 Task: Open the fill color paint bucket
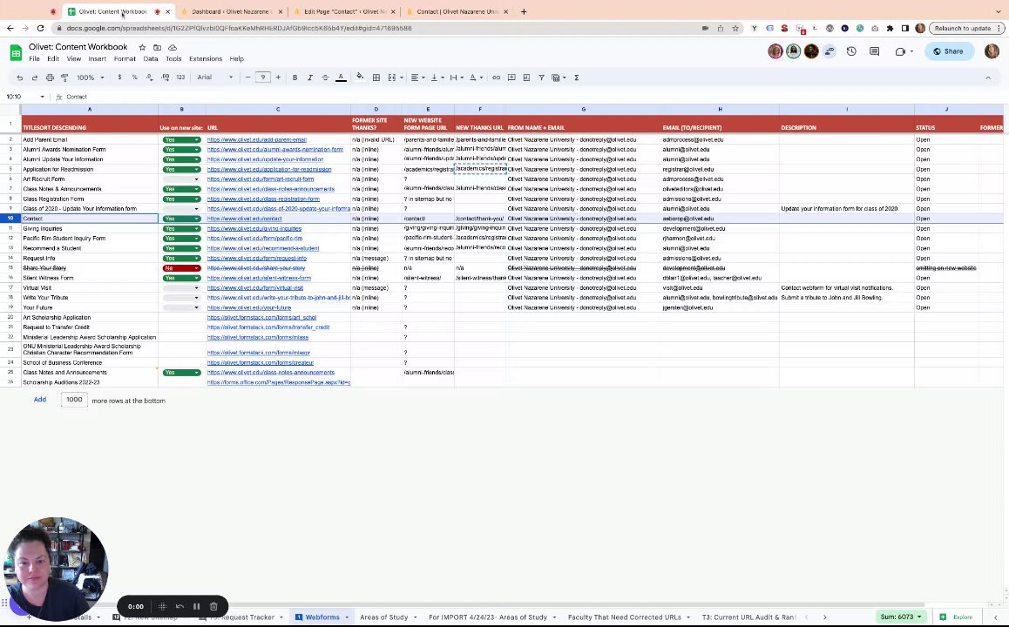click(360, 78)
